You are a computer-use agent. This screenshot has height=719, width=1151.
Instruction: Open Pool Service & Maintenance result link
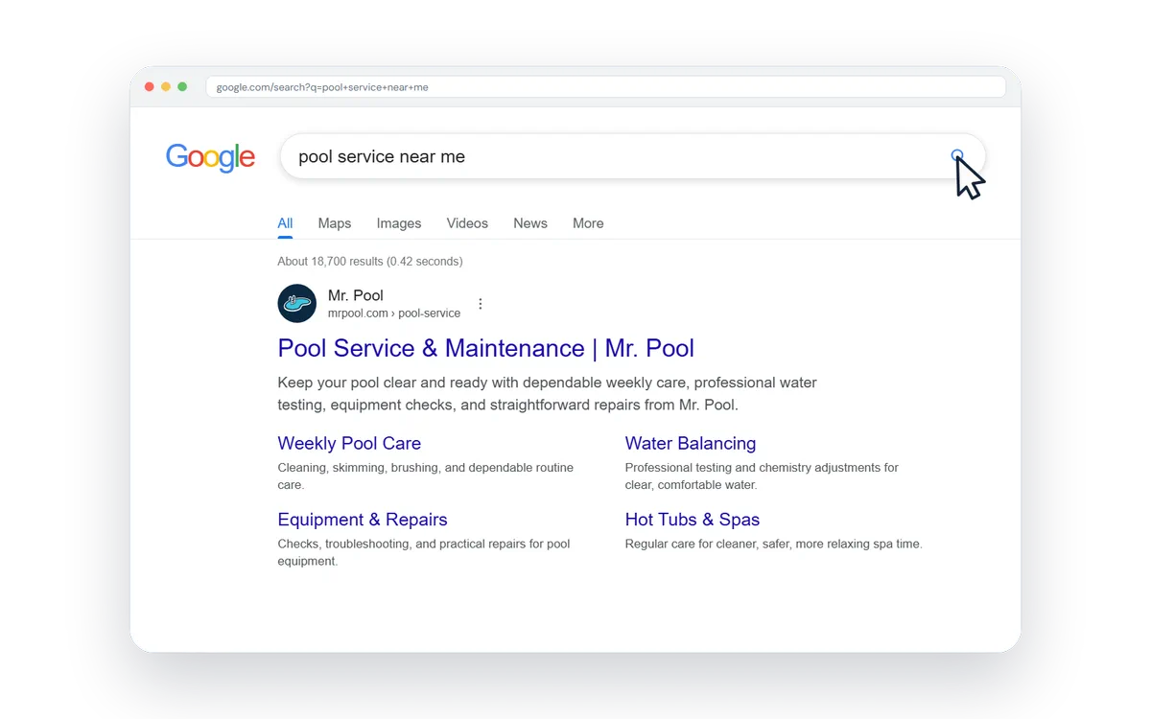(486, 348)
